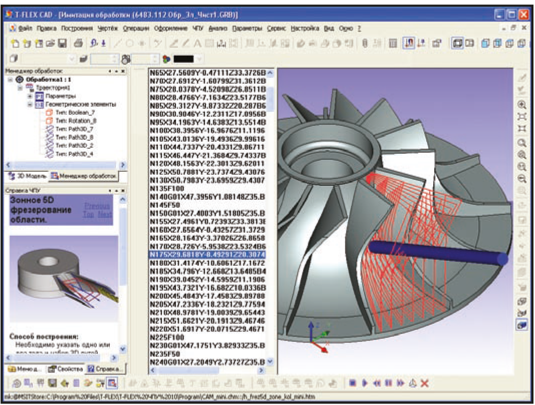Click the 3D box icon beside first combo box
The width and height of the screenshot is (535, 405).
tap(14, 59)
